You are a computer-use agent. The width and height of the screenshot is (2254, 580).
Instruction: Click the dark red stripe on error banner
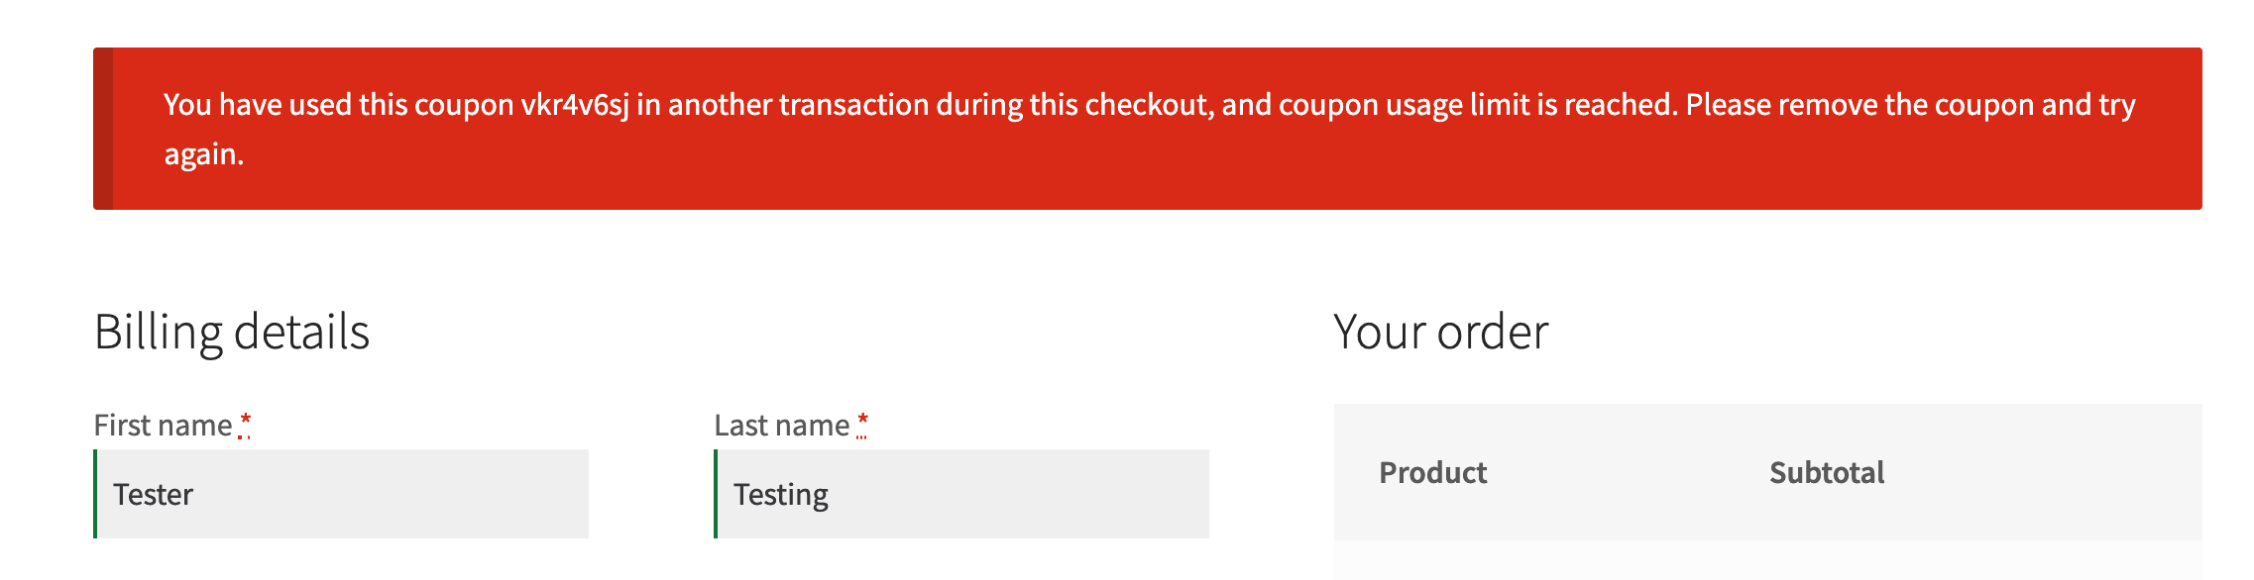(103, 129)
